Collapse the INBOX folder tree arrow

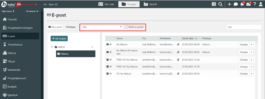tap(52, 47)
